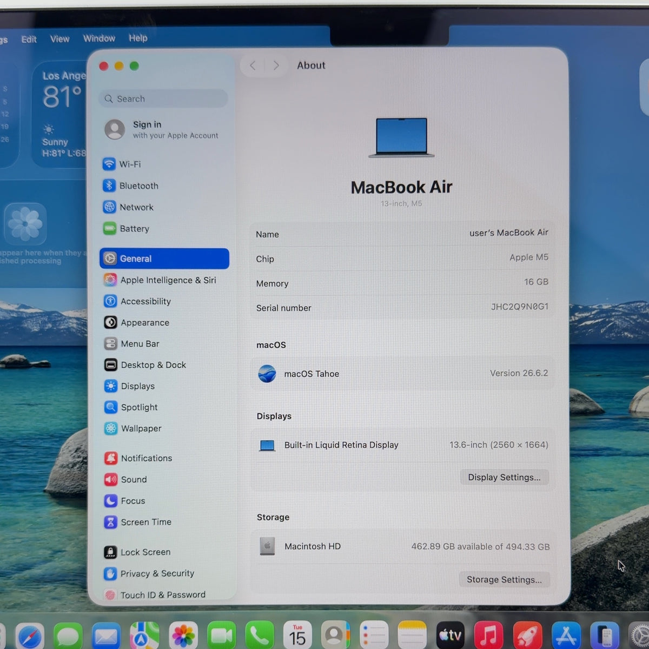Image resolution: width=649 pixels, height=649 pixels.
Task: Open Focus settings in the sidebar
Action: pyautogui.click(x=164, y=501)
